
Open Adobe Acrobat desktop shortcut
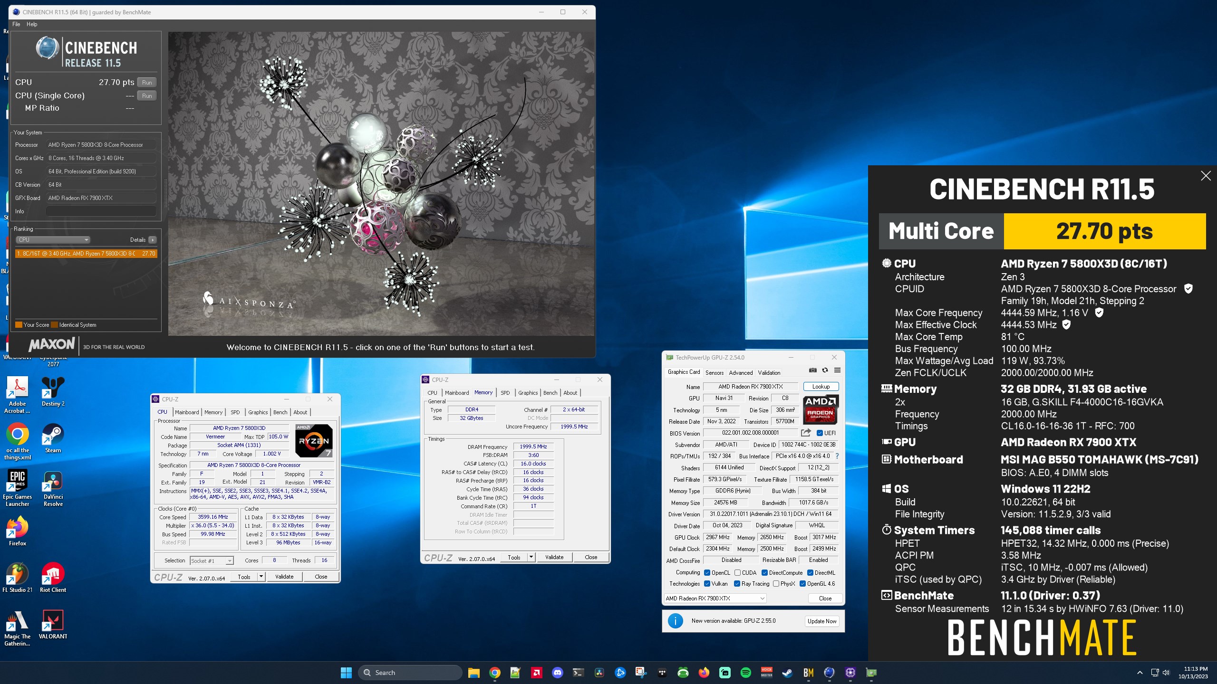point(18,395)
